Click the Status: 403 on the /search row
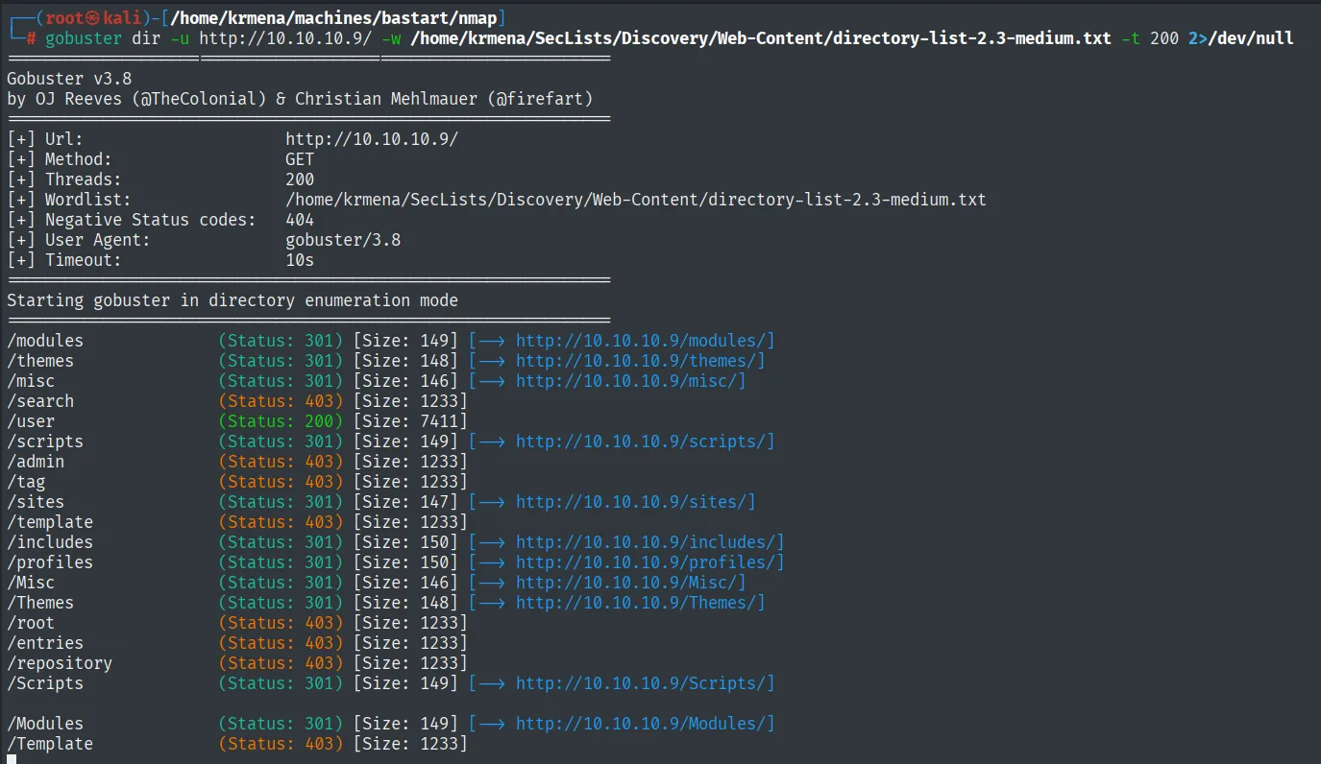Image resolution: width=1321 pixels, height=764 pixels. (x=281, y=401)
